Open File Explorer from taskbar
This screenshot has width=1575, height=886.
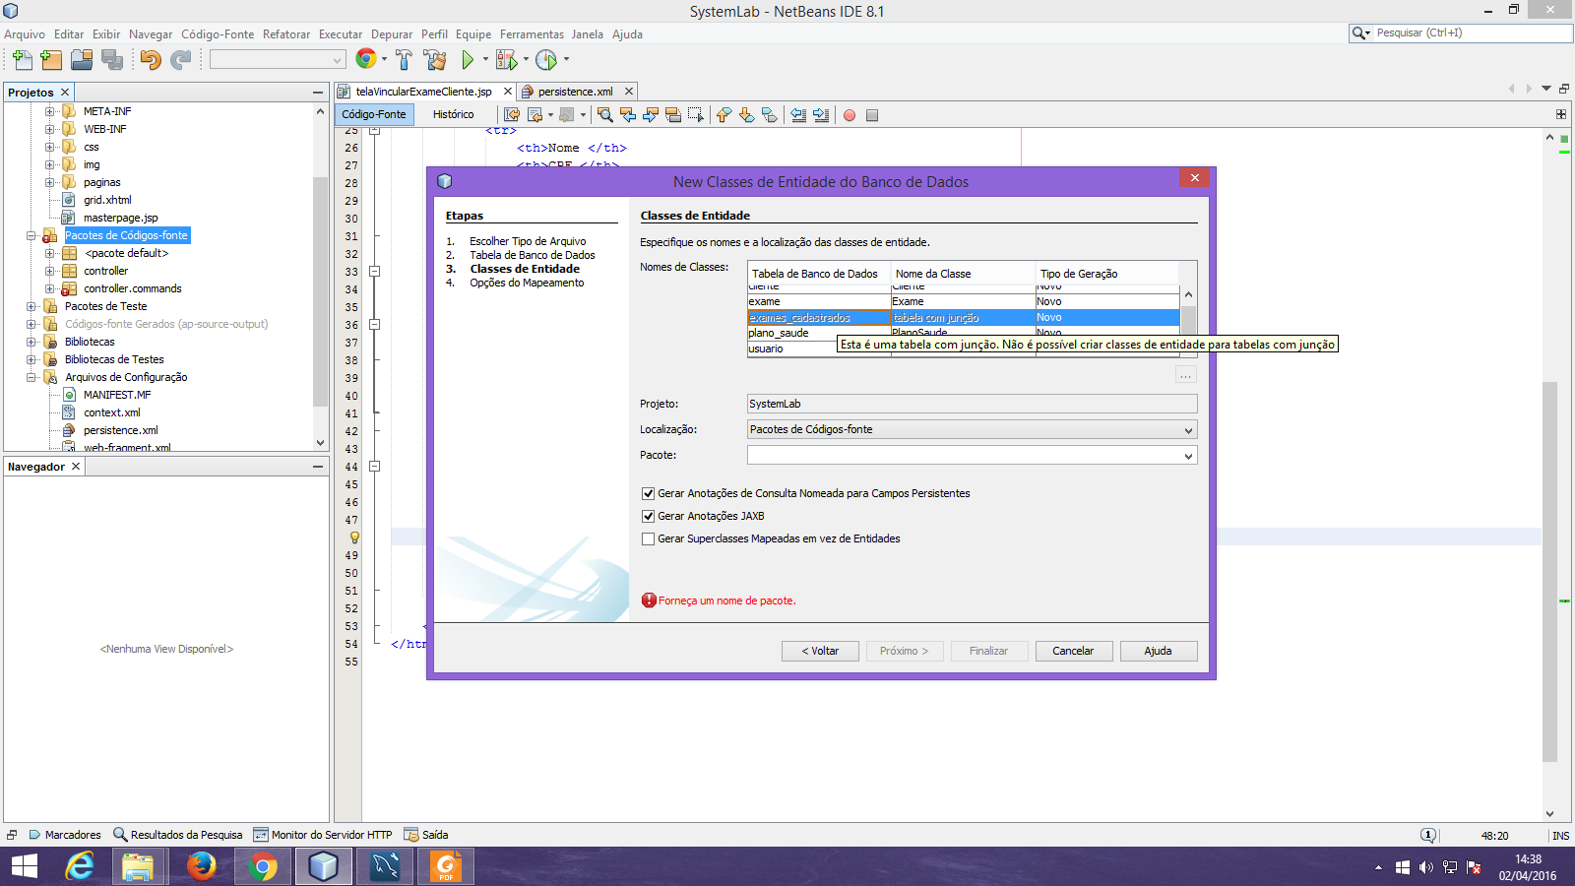139,866
